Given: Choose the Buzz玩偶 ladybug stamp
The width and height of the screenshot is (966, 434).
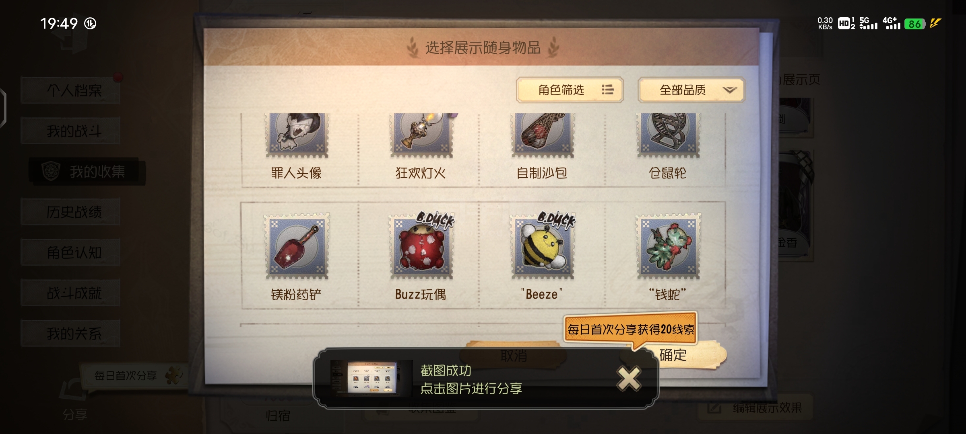Looking at the screenshot, I should coord(421,246).
